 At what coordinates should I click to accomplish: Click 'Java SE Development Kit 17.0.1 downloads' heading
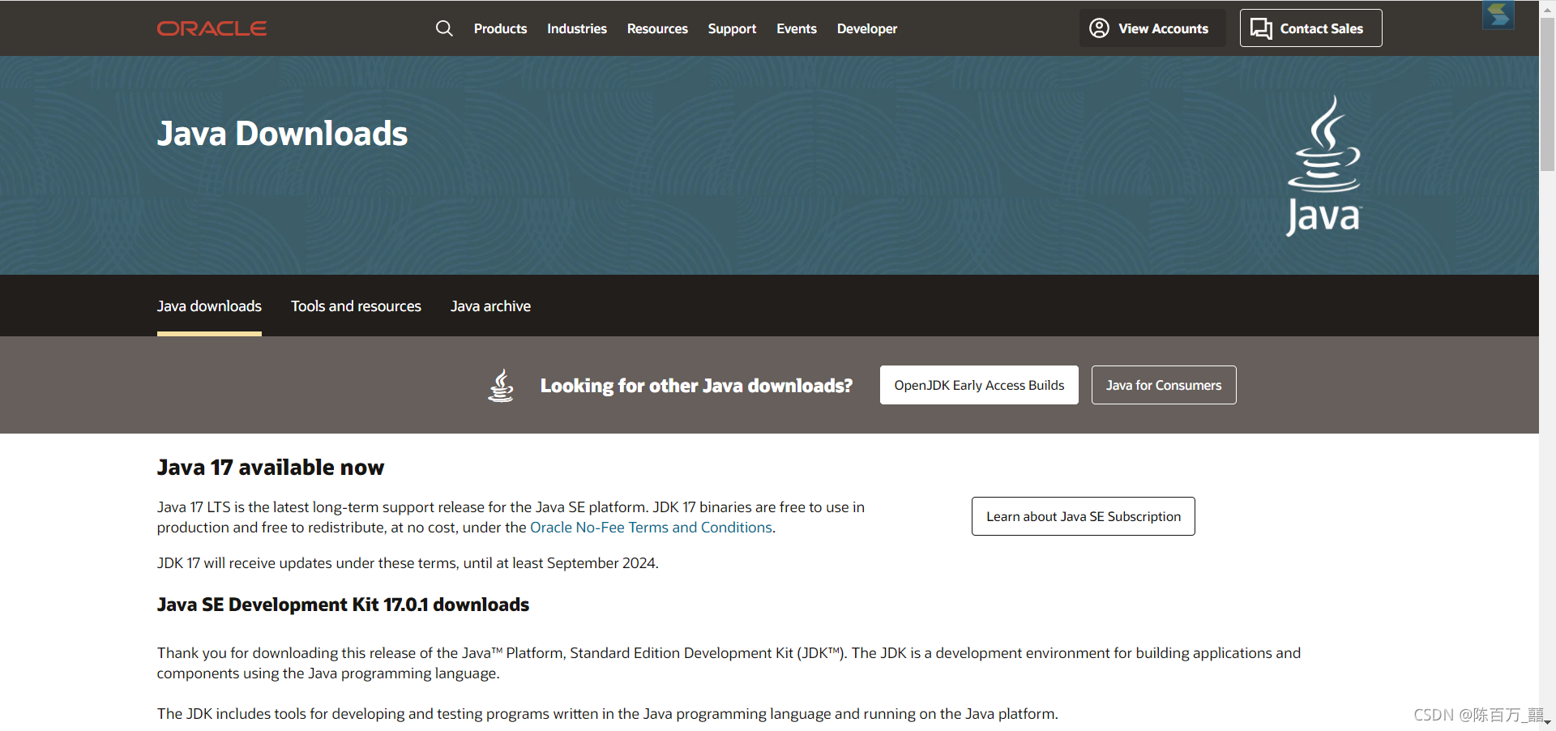(x=343, y=605)
